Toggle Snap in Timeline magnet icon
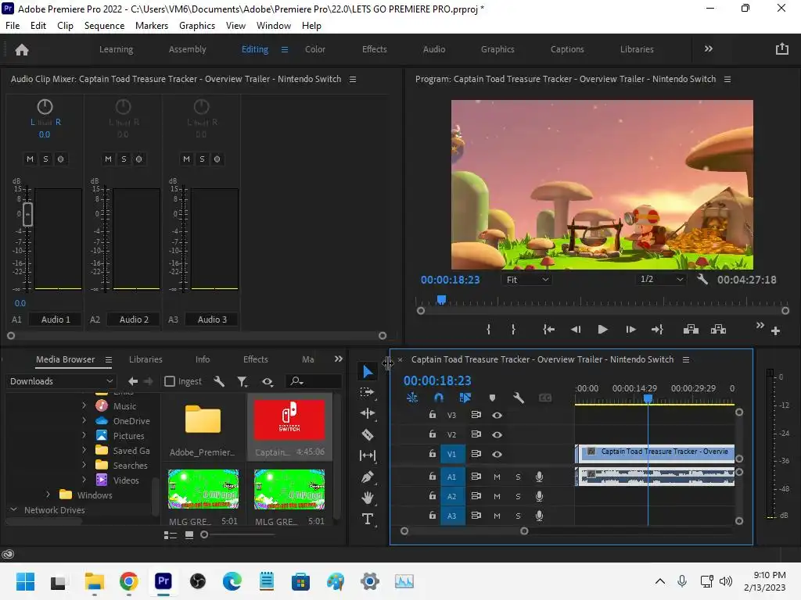The width and height of the screenshot is (801, 600). click(x=439, y=398)
